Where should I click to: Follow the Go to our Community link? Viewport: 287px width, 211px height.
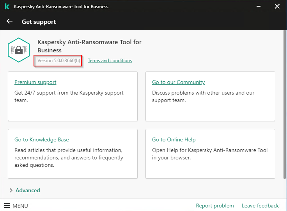179,82
